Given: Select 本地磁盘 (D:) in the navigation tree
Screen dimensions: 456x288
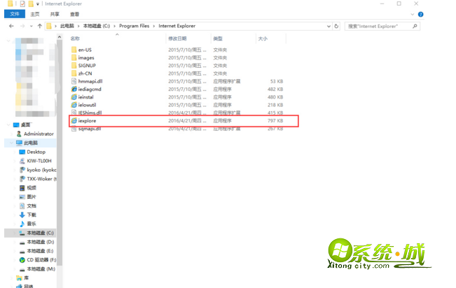Looking at the screenshot, I should 40,242.
